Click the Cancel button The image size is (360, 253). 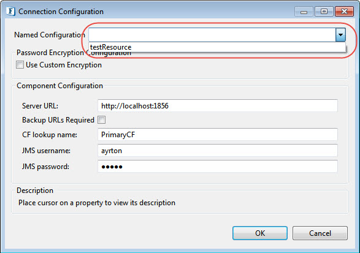tap(320, 233)
